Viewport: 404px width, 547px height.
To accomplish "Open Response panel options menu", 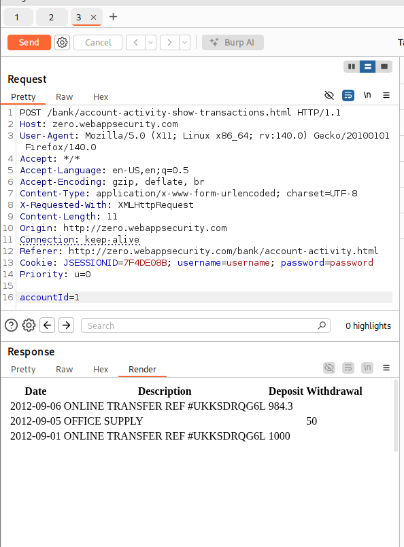I will [x=386, y=368].
